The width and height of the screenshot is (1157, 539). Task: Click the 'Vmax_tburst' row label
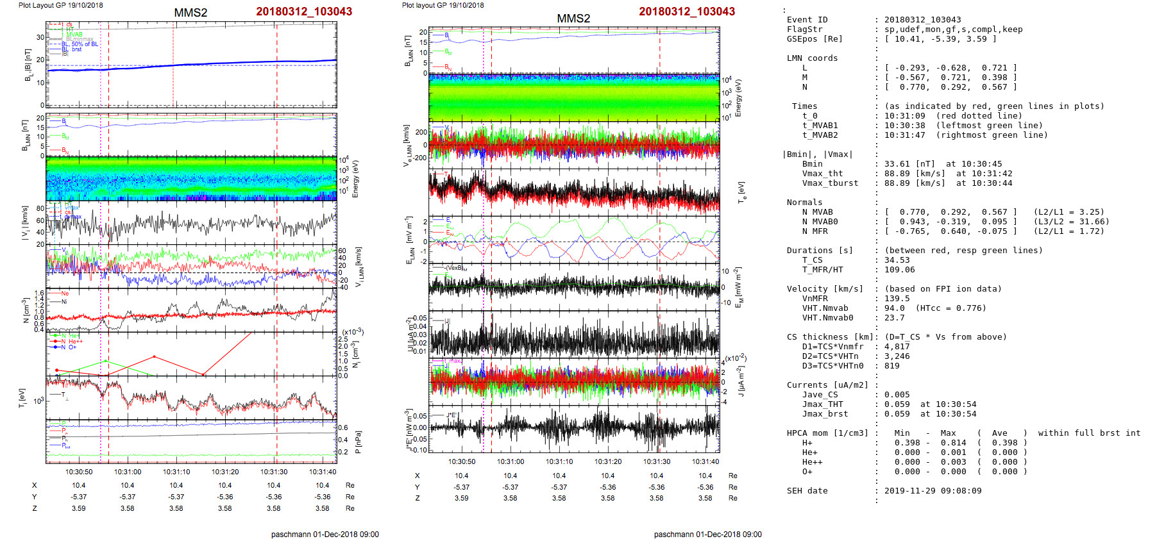pyautogui.click(x=830, y=183)
